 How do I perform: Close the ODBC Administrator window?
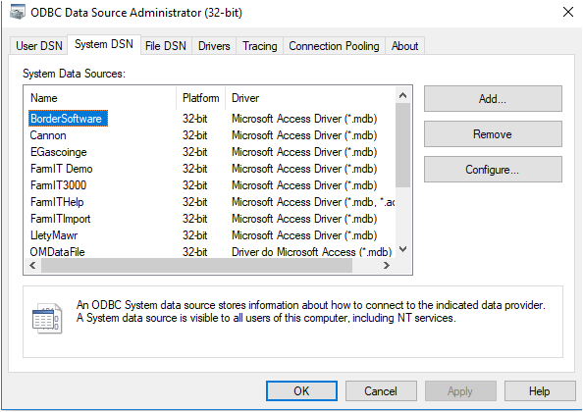(x=568, y=12)
